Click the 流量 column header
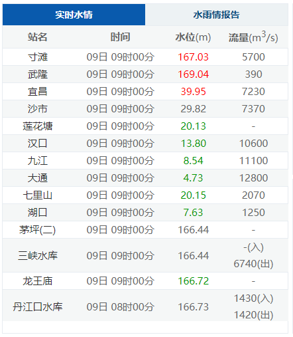293x337 pixels. tap(253, 37)
